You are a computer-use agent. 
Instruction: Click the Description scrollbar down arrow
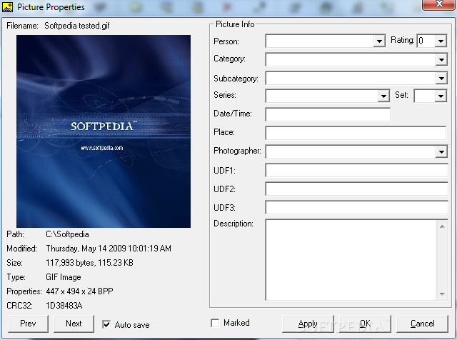pyautogui.click(x=442, y=294)
